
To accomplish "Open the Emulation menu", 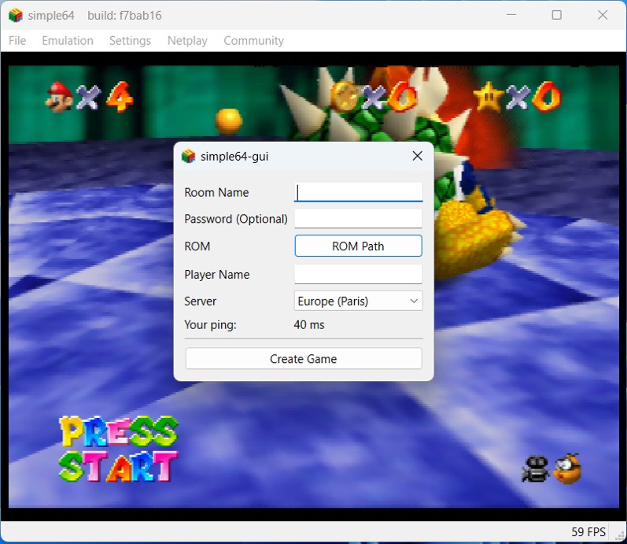I will click(x=68, y=40).
